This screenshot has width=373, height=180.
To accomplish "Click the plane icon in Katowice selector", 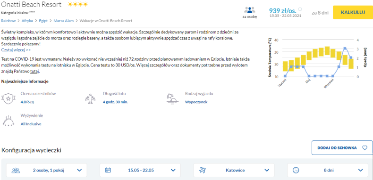I will pyautogui.click(x=203, y=170).
